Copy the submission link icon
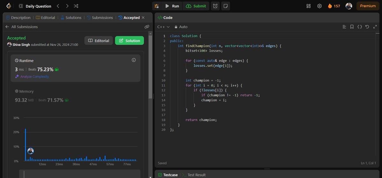The height and width of the screenshot is (178, 382). pos(147,27)
